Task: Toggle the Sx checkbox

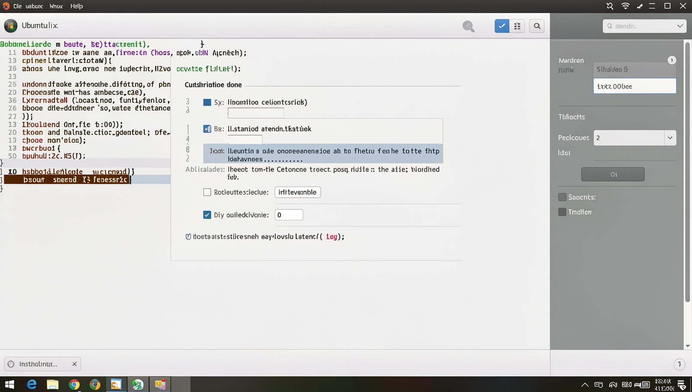Action: [207, 103]
